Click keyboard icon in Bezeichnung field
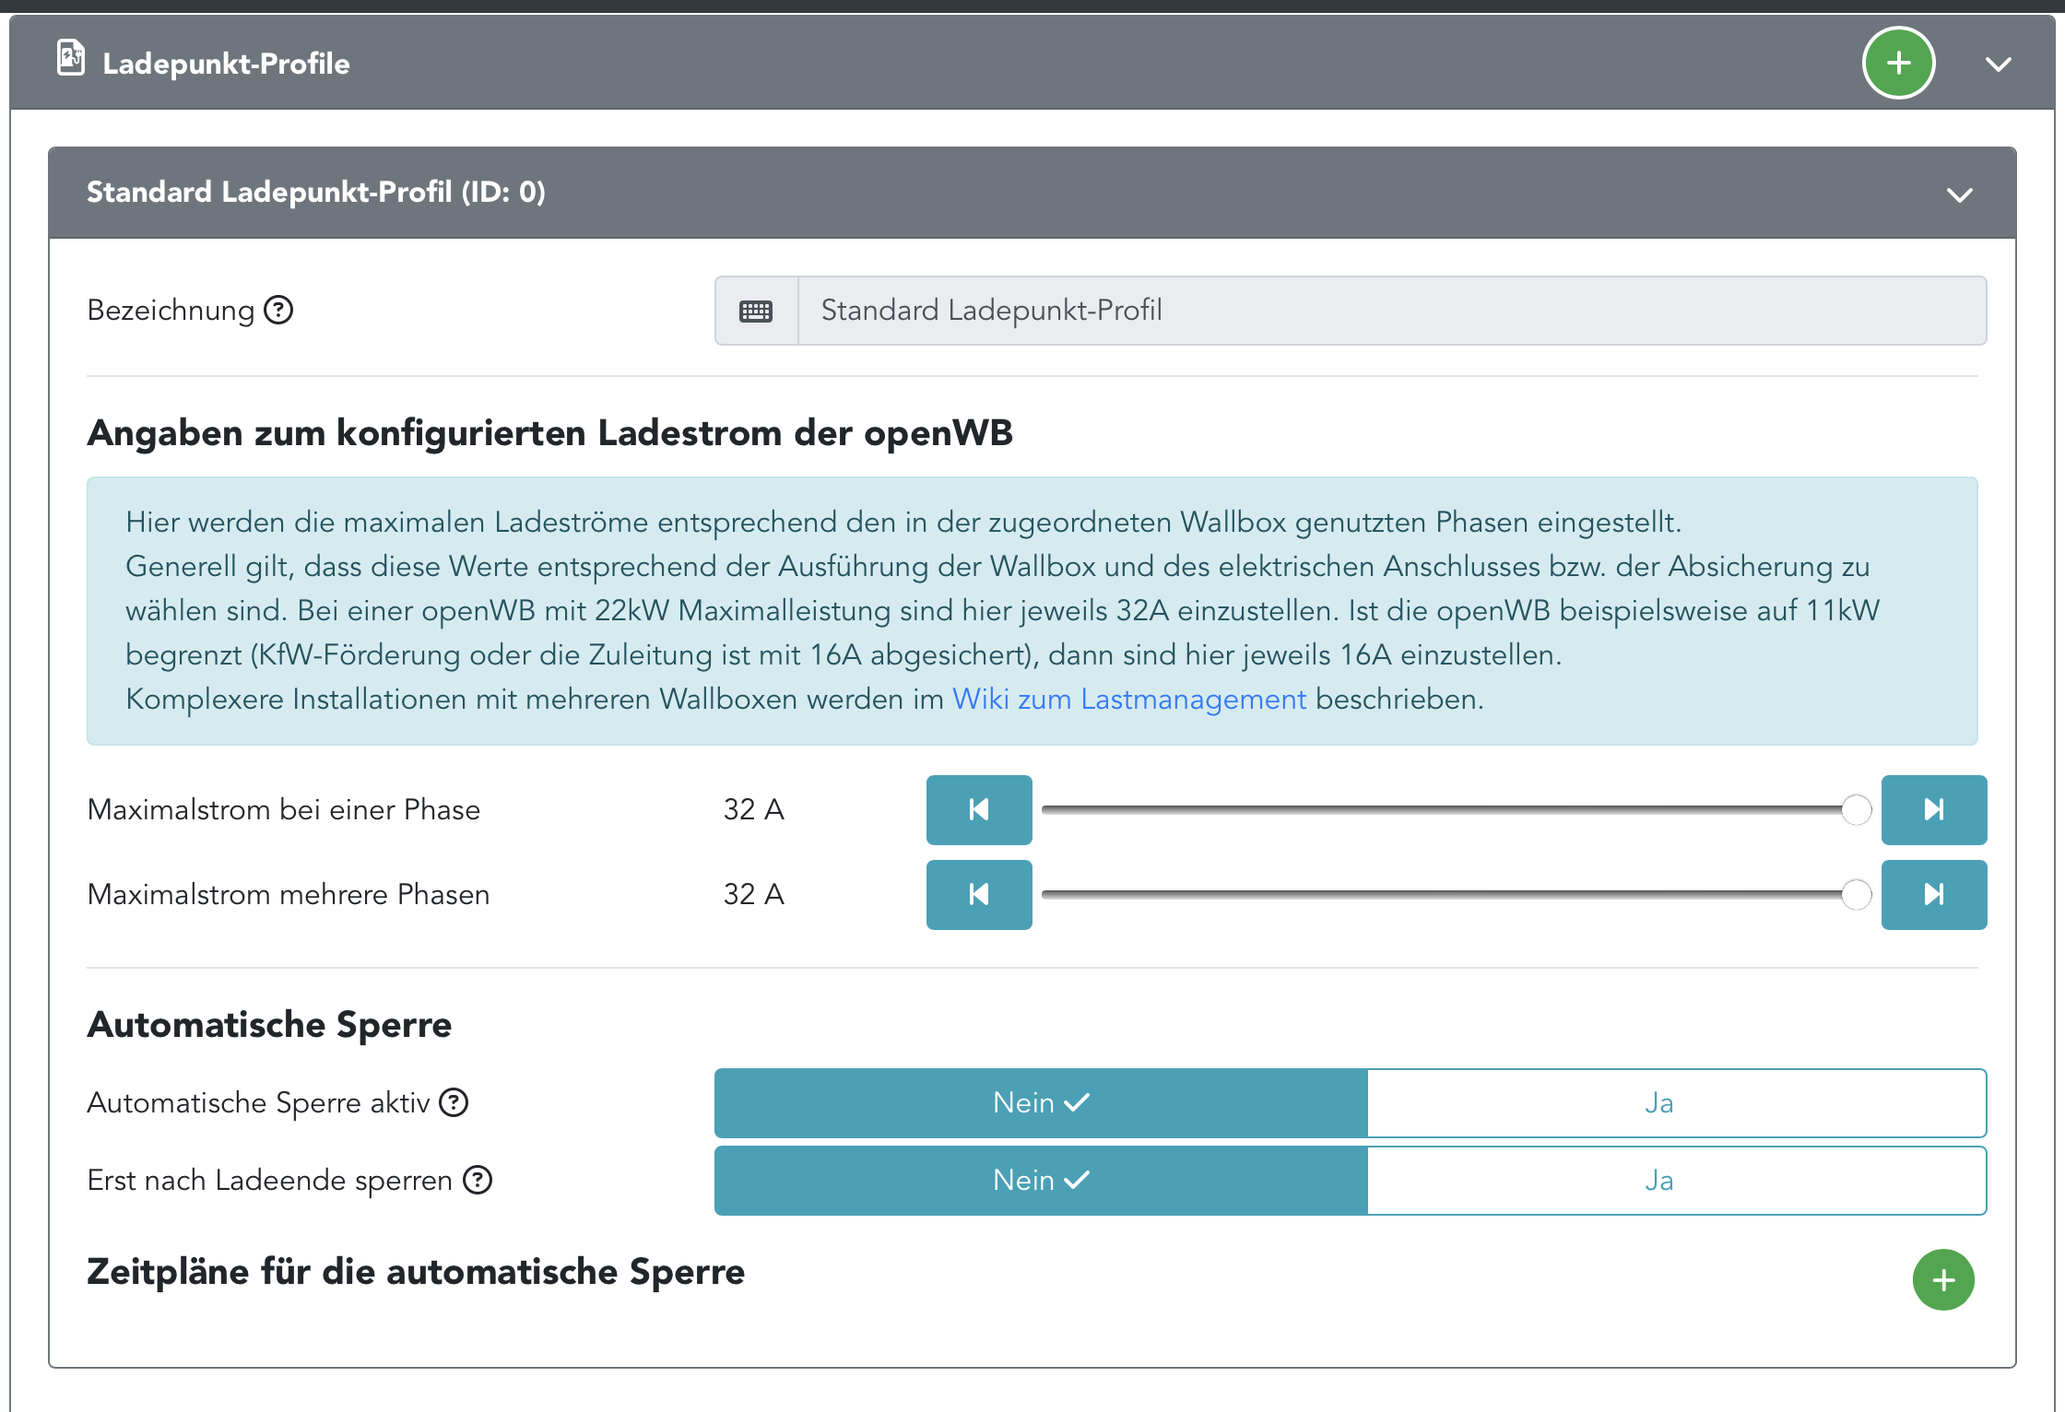 [x=756, y=312]
